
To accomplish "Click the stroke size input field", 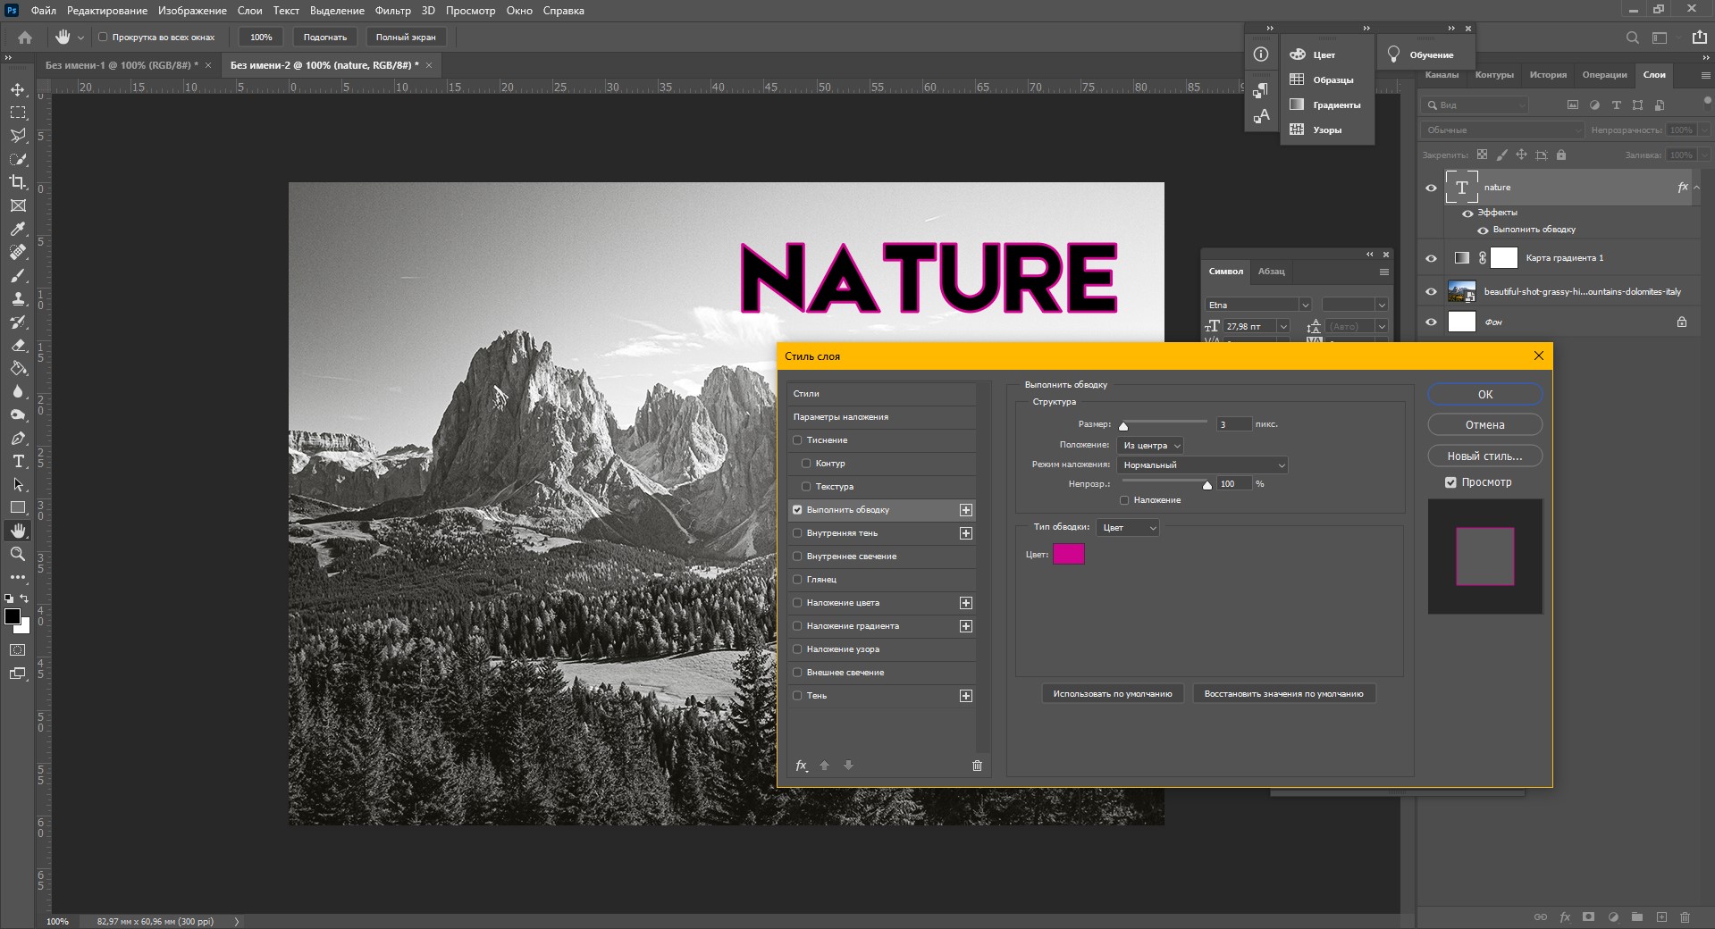I will point(1233,424).
